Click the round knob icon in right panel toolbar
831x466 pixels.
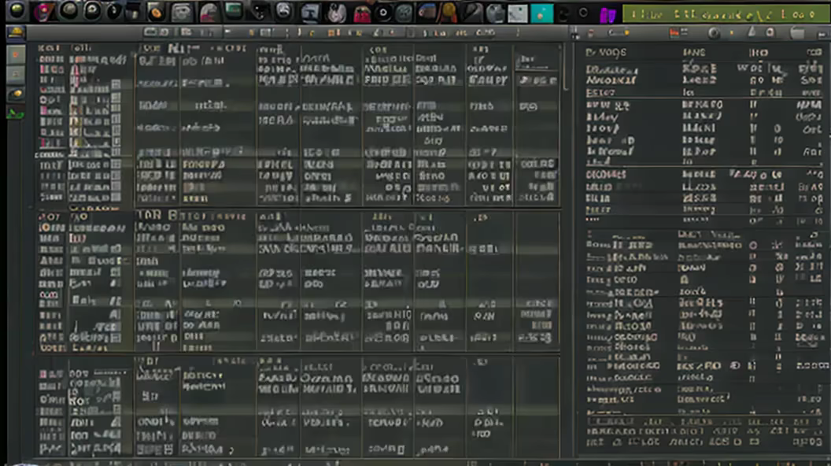point(714,33)
